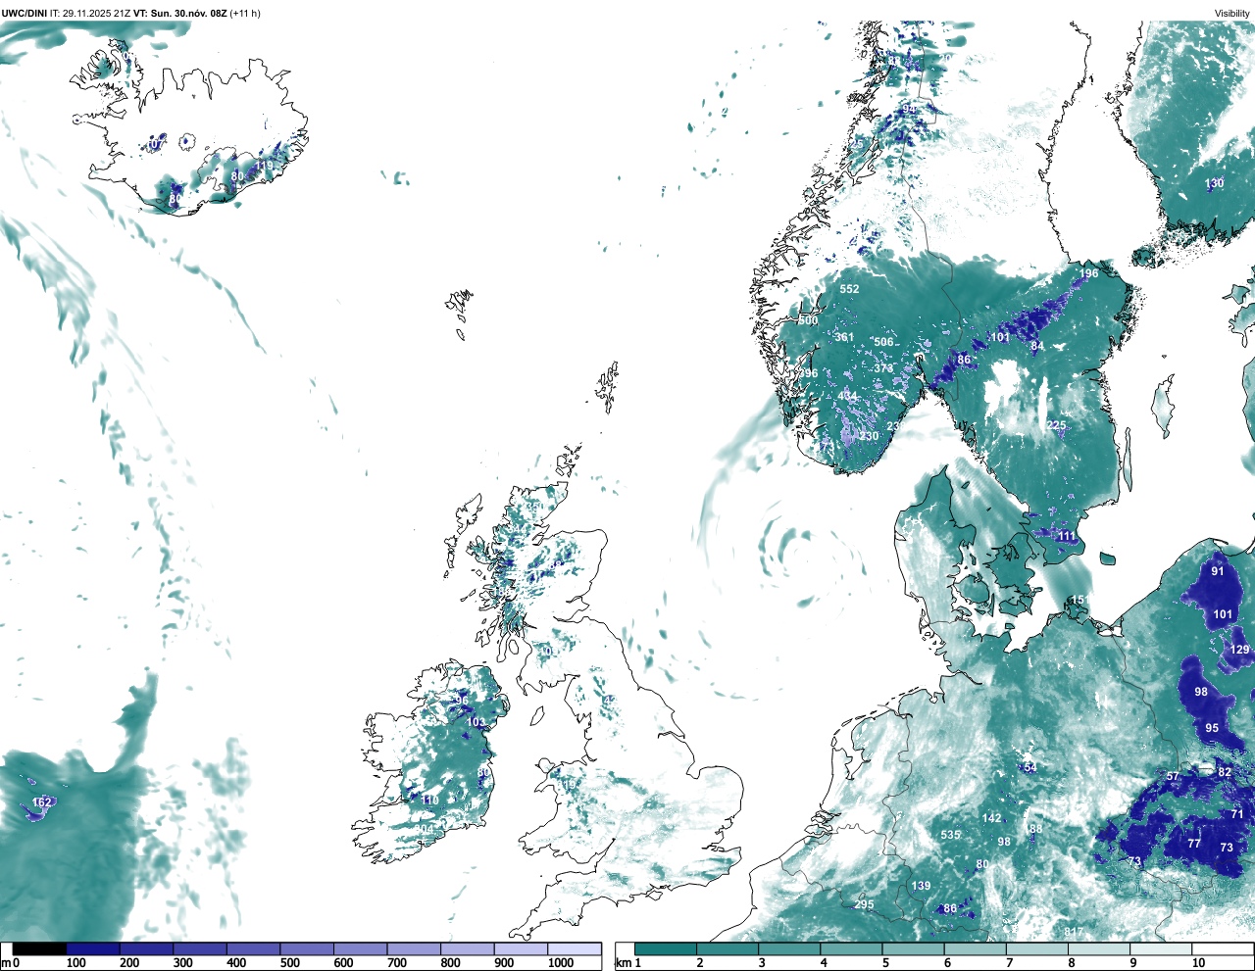Click the map value '110' over Ireland
Screen dimensions: 1255x971
tap(429, 801)
